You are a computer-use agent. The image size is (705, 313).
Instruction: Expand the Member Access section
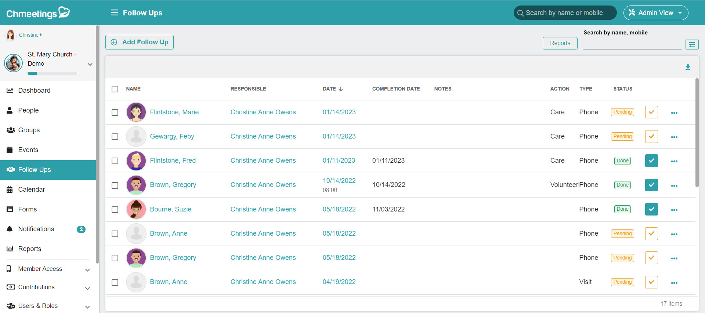click(87, 270)
